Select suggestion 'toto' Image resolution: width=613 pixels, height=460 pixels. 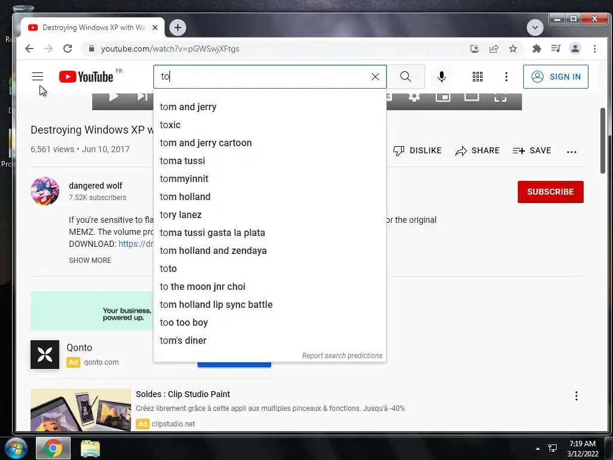pyautogui.click(x=270, y=269)
